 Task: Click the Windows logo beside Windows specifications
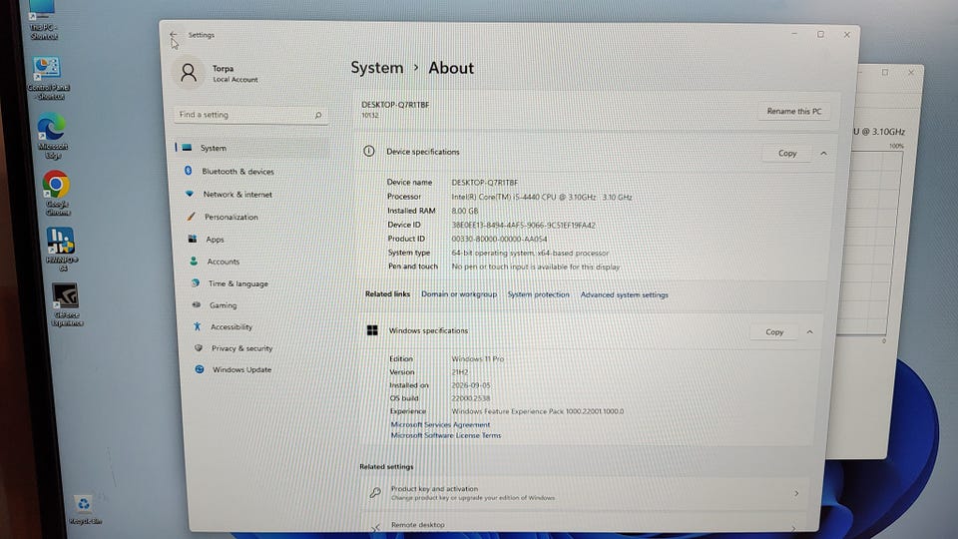pyautogui.click(x=372, y=330)
